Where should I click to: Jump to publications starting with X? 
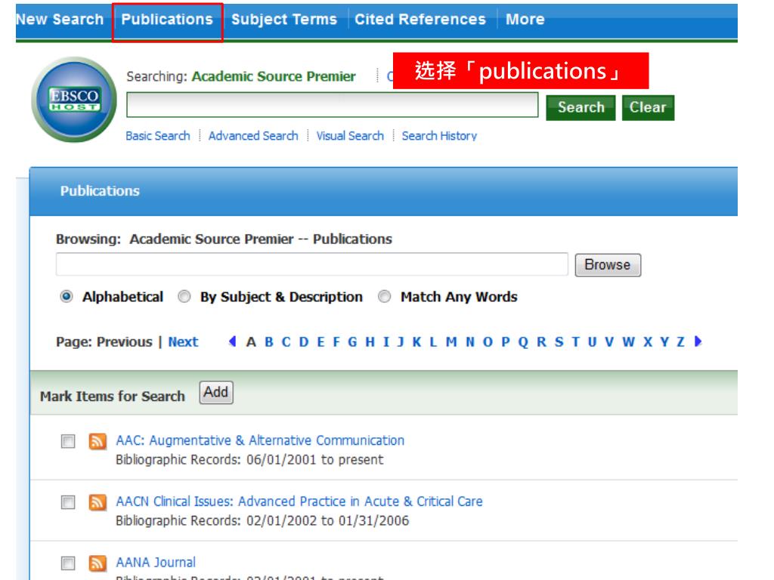[x=648, y=342]
